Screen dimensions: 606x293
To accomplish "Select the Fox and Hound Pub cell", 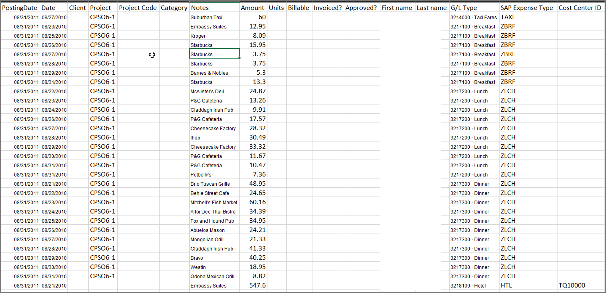I will click(x=214, y=221).
